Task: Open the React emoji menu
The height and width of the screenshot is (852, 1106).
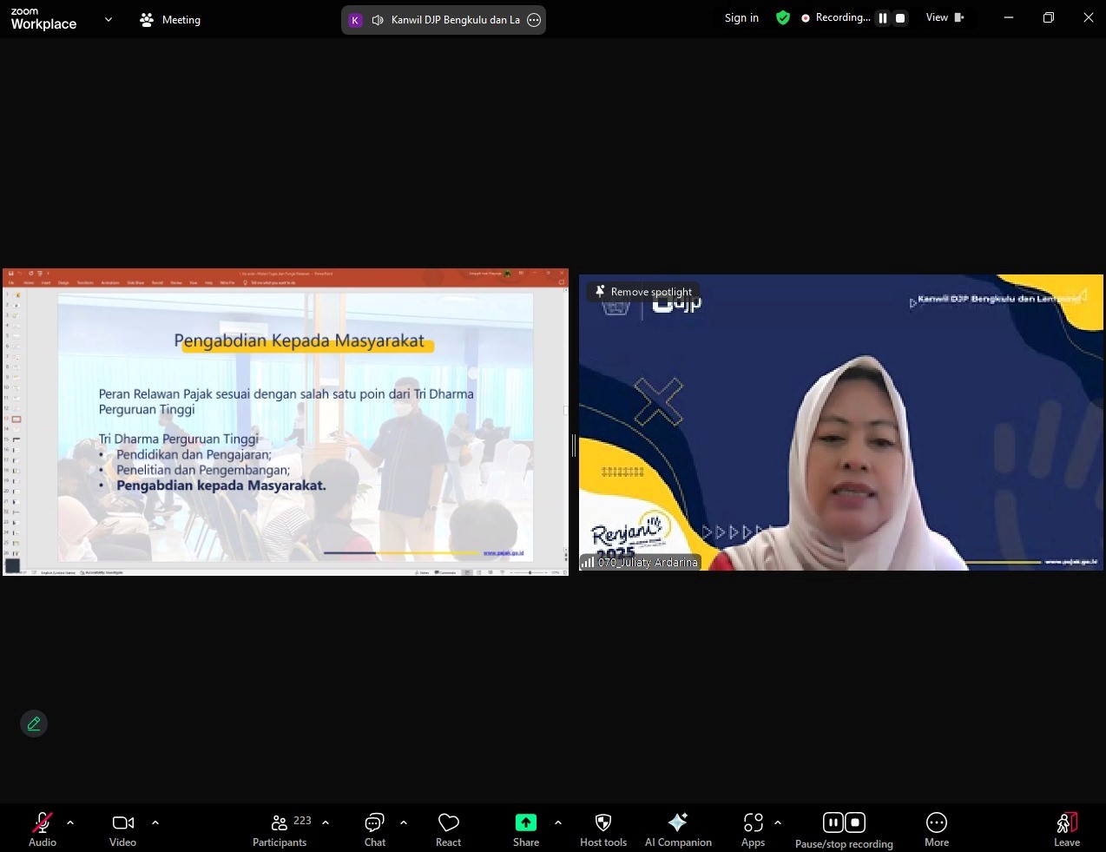Action: coord(448,829)
